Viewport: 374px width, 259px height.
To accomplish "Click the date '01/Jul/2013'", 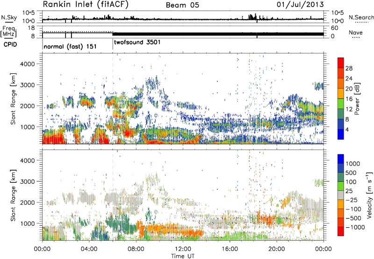I will tap(300, 5).
